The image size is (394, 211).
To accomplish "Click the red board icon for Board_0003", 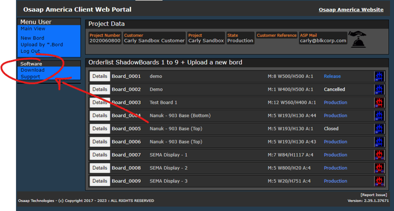I will pyautogui.click(x=379, y=103).
